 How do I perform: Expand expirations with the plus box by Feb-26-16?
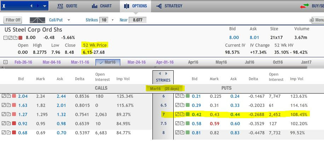5,62
